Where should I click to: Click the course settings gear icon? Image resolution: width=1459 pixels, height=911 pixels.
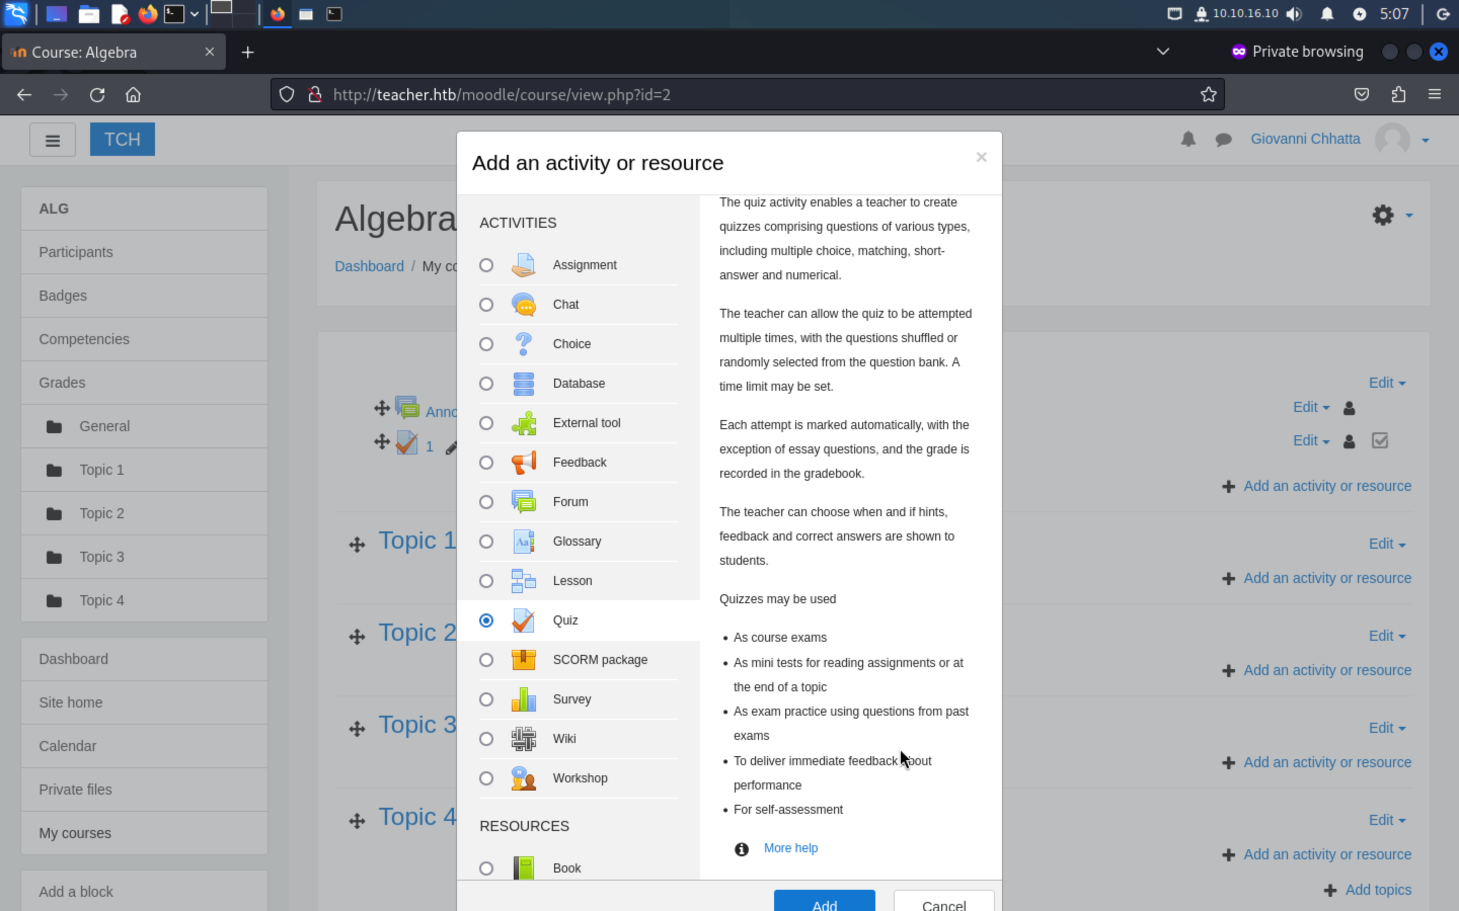coord(1383,215)
